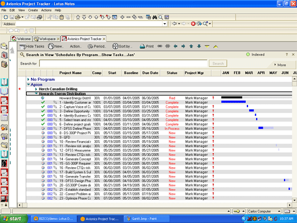Close the search bar with X
This screenshot has width=297, height=223.
[293, 54]
